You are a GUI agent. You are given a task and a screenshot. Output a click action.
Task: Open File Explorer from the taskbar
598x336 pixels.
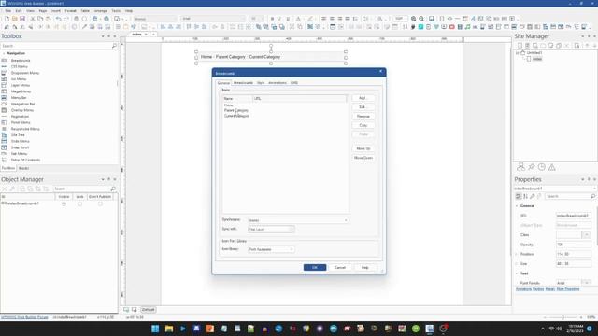coord(169,329)
